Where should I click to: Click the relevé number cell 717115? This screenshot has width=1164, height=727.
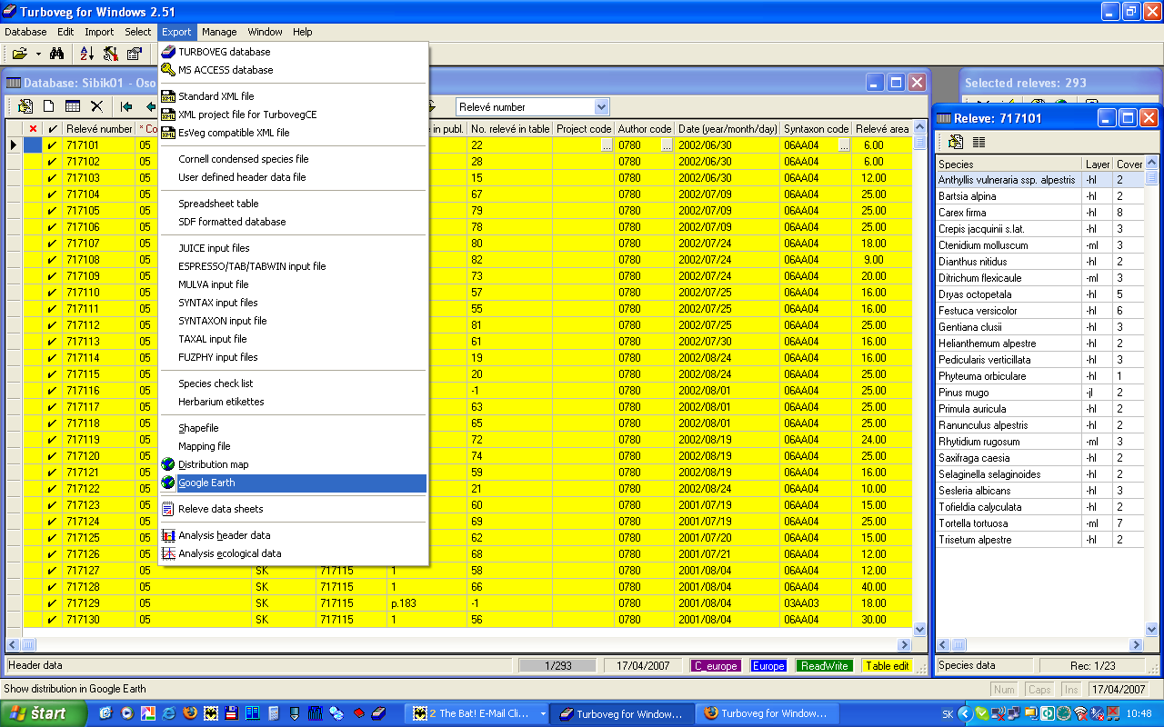[99, 374]
